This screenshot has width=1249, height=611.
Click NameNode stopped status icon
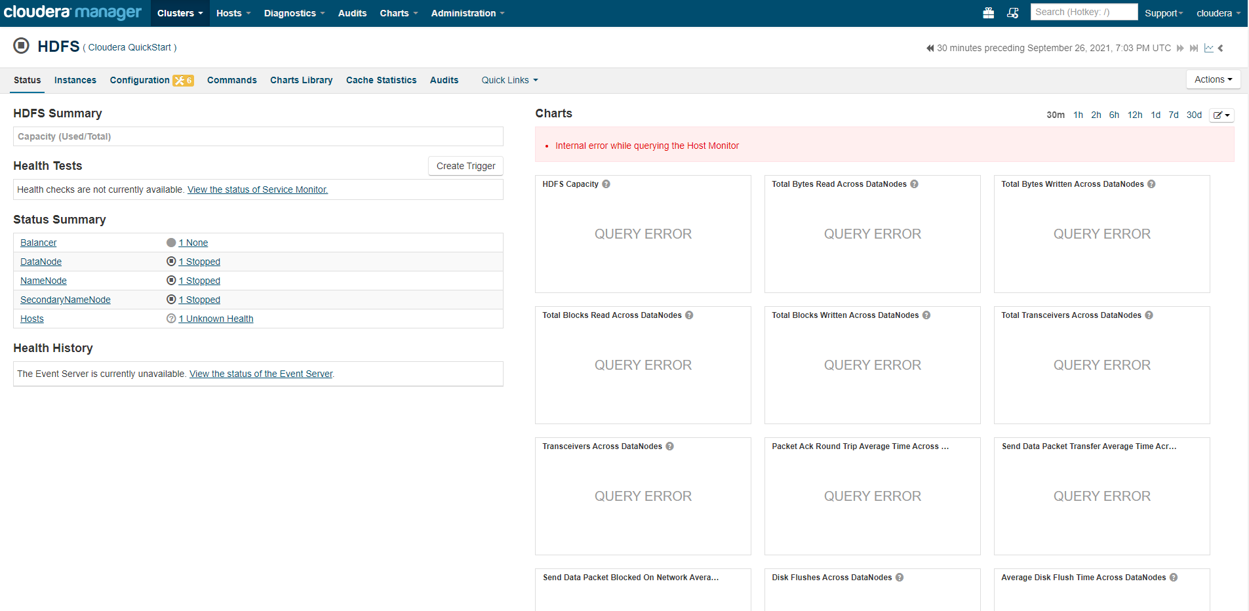(x=171, y=280)
